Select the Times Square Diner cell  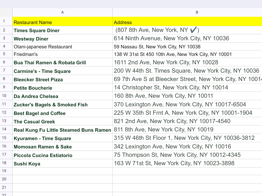coord(63,30)
